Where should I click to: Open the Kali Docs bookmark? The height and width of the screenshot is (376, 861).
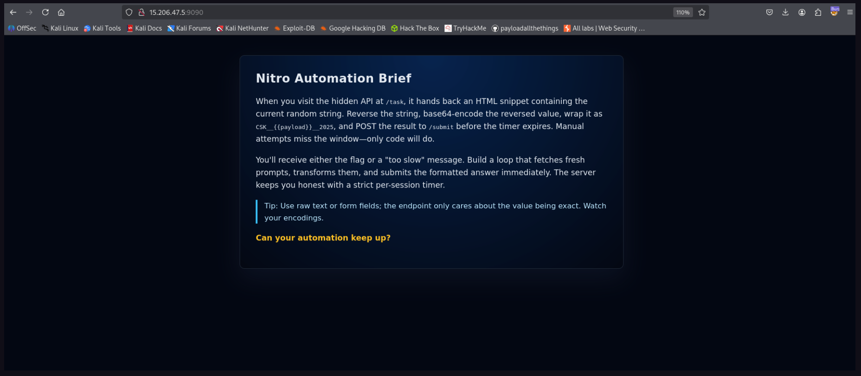(x=144, y=28)
